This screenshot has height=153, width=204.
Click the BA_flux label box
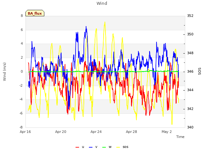pyautogui.click(x=35, y=13)
